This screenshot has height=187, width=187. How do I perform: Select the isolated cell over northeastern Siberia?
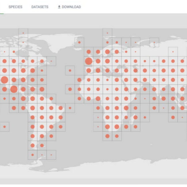click(x=154, y=42)
